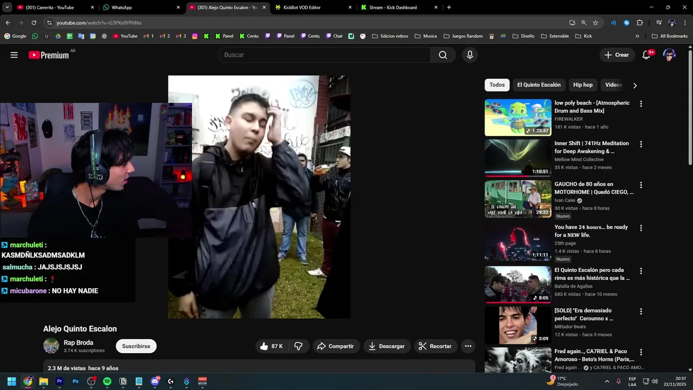Expand the Chrome tab search dropdown
Image resolution: width=693 pixels, height=390 pixels.
(x=7, y=8)
